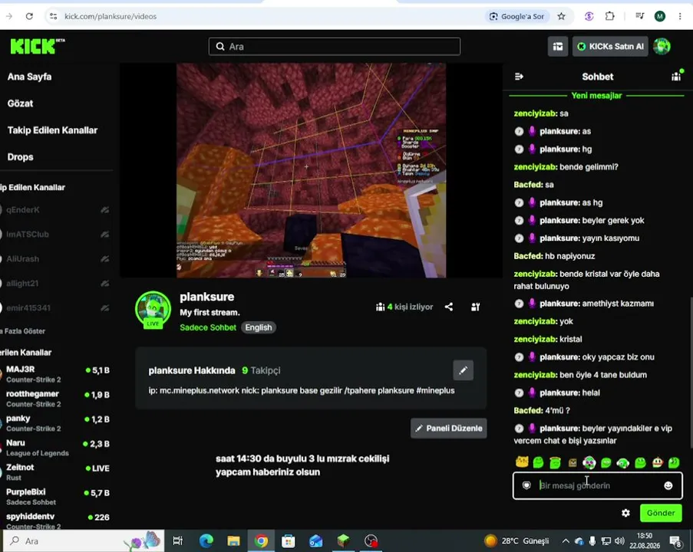Edit the planksure Hakkında section with pencil
The width and height of the screenshot is (693, 552).
pos(464,370)
